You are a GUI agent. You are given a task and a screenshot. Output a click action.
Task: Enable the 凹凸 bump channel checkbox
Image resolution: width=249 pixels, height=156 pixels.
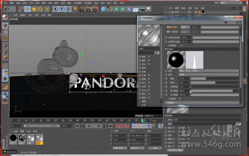coord(149,83)
